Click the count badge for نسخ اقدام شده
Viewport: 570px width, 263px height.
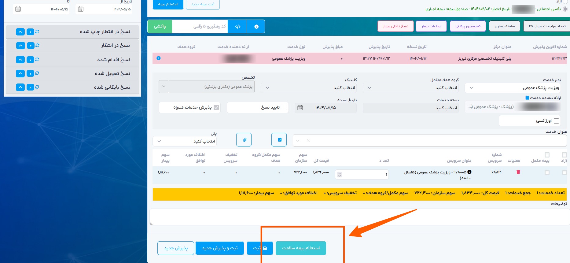point(30,60)
